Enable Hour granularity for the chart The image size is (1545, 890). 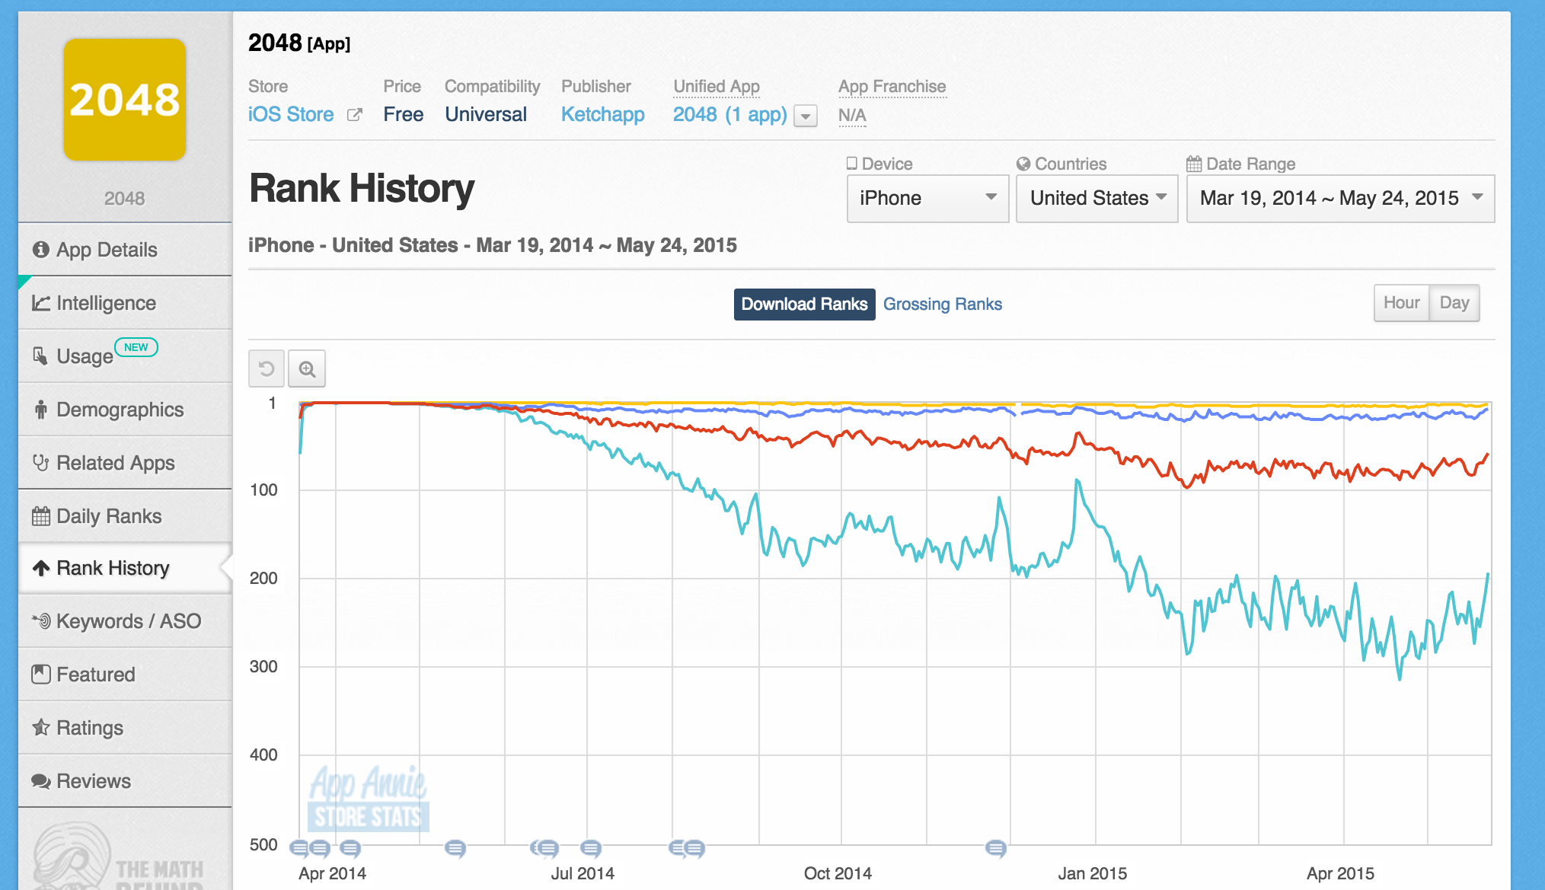1401,302
